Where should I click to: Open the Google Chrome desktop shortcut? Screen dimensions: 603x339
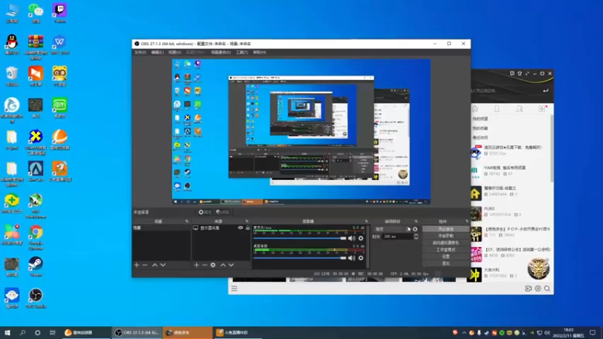35,237
